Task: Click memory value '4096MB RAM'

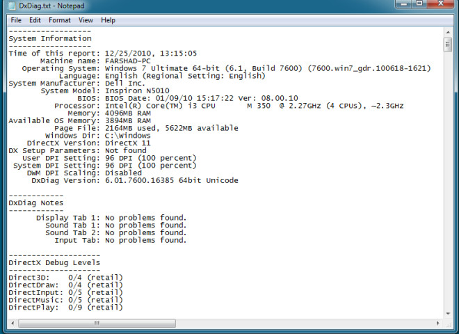Action: (128, 113)
